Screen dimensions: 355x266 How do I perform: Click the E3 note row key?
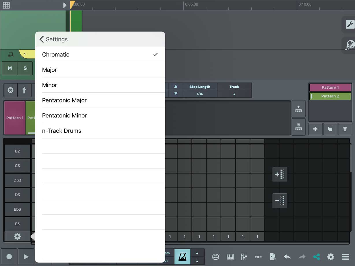(17, 224)
